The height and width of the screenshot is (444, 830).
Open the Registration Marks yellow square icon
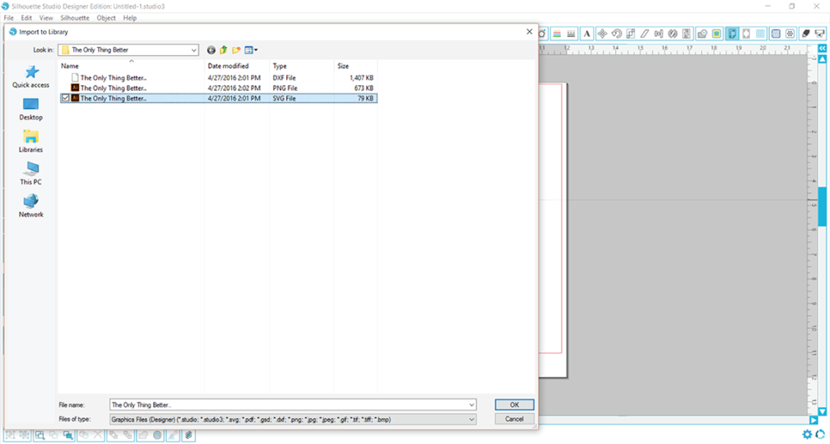(717, 34)
